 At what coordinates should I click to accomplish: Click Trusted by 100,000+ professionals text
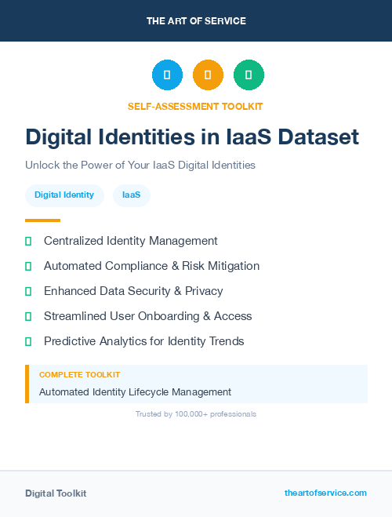coord(196,414)
